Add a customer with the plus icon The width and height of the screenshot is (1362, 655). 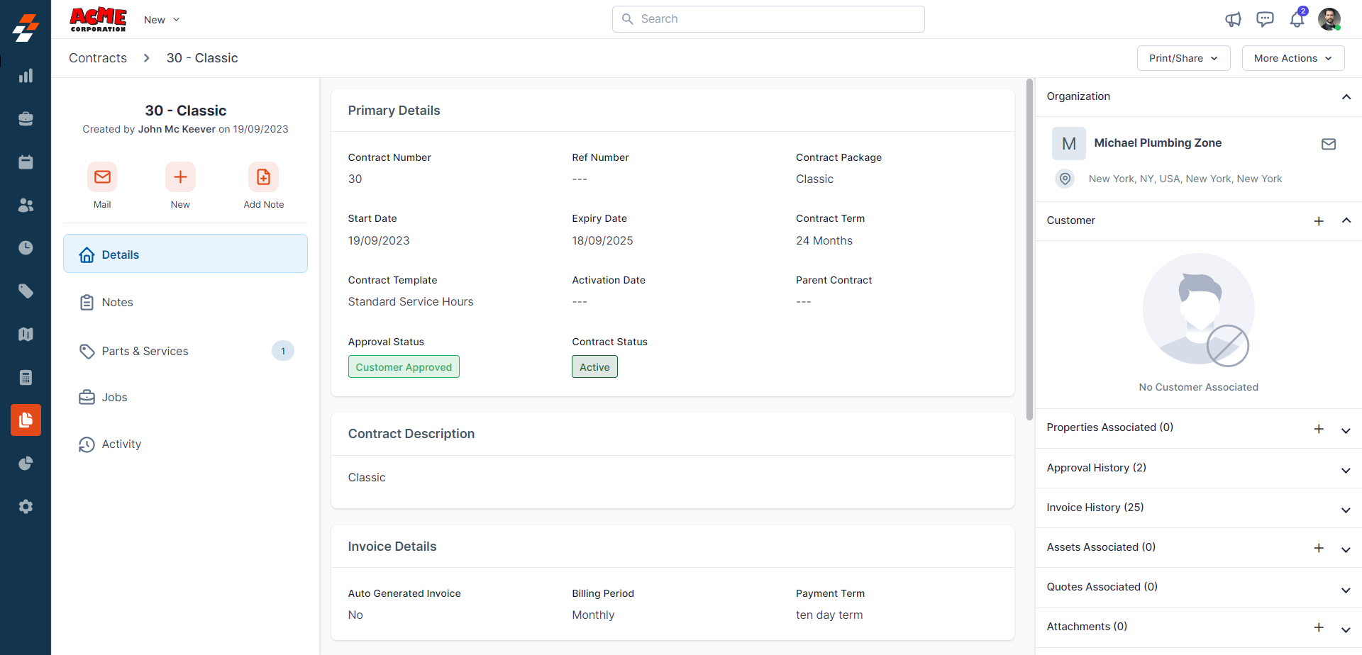click(x=1319, y=221)
